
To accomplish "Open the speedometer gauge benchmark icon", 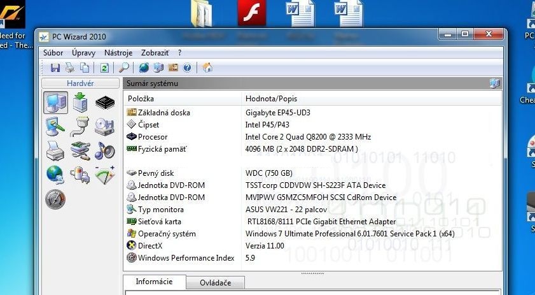I will point(55,199).
